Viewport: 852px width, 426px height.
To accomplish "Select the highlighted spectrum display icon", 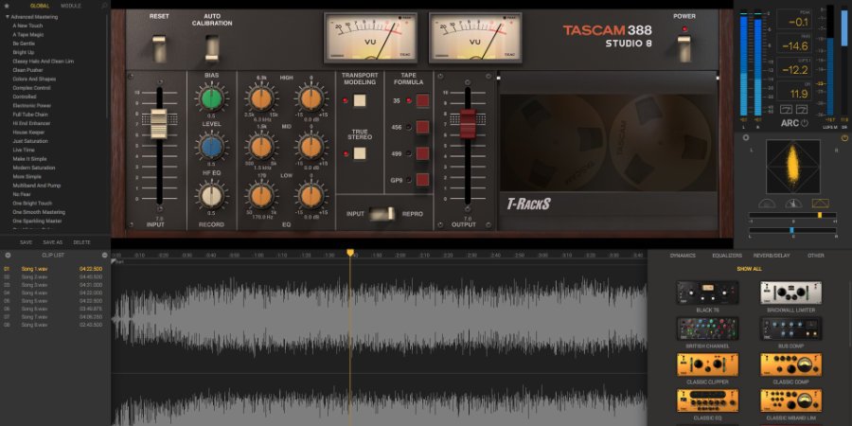I will click(x=821, y=204).
